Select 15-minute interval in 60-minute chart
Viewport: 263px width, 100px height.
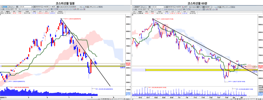(202, 7)
